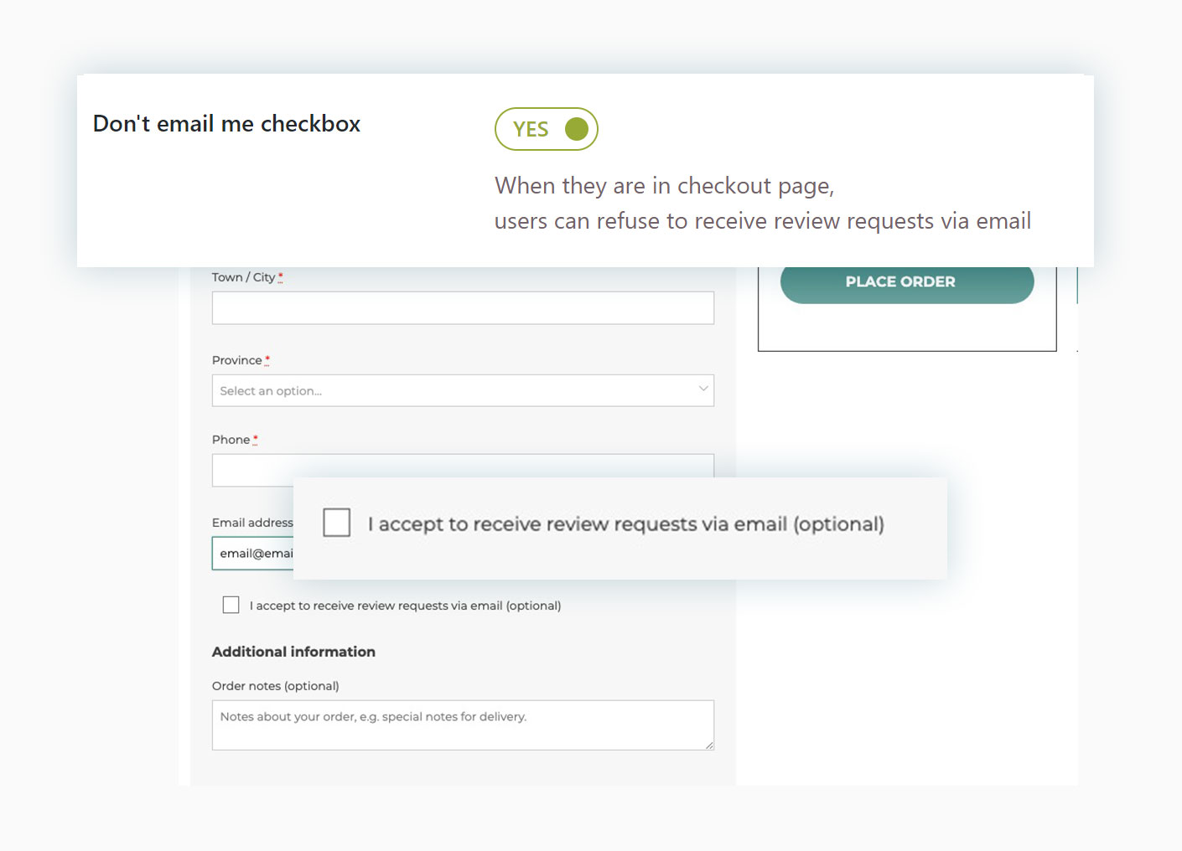Tick the large enlarged review requests checkbox
Viewport: 1182px width, 851px height.
(x=337, y=523)
